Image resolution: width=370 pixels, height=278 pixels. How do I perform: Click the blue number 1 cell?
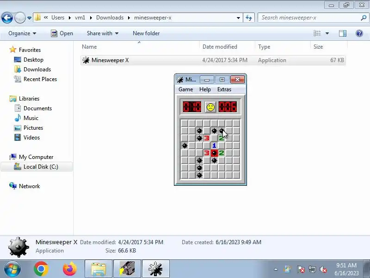coord(214,145)
